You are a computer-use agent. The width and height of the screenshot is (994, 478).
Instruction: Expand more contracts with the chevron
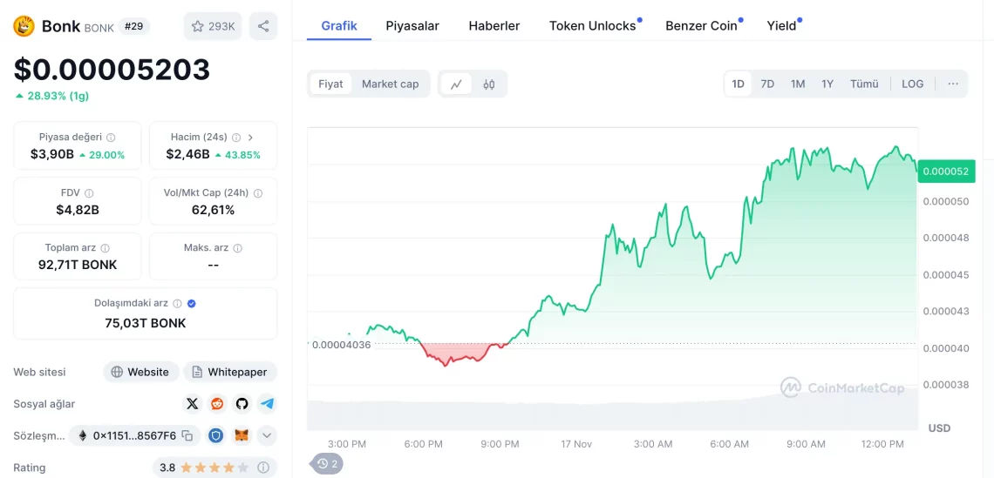click(267, 435)
